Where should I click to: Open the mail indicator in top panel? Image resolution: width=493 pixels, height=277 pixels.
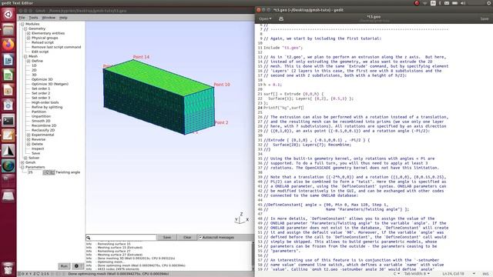447,3
